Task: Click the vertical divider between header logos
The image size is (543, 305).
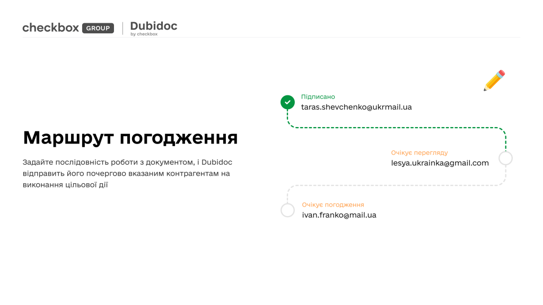Action: pos(122,28)
